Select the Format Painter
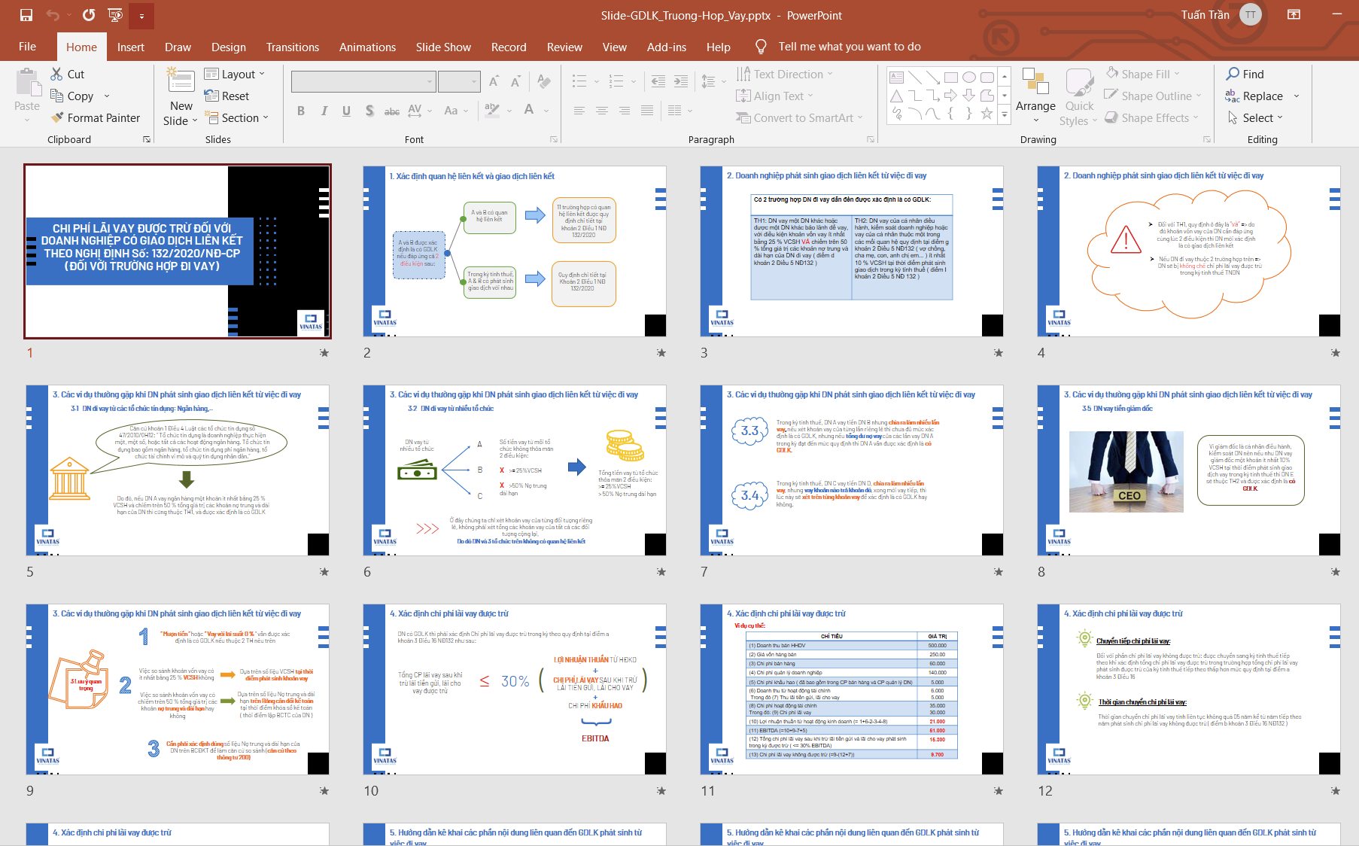1359x846 pixels. click(x=95, y=117)
